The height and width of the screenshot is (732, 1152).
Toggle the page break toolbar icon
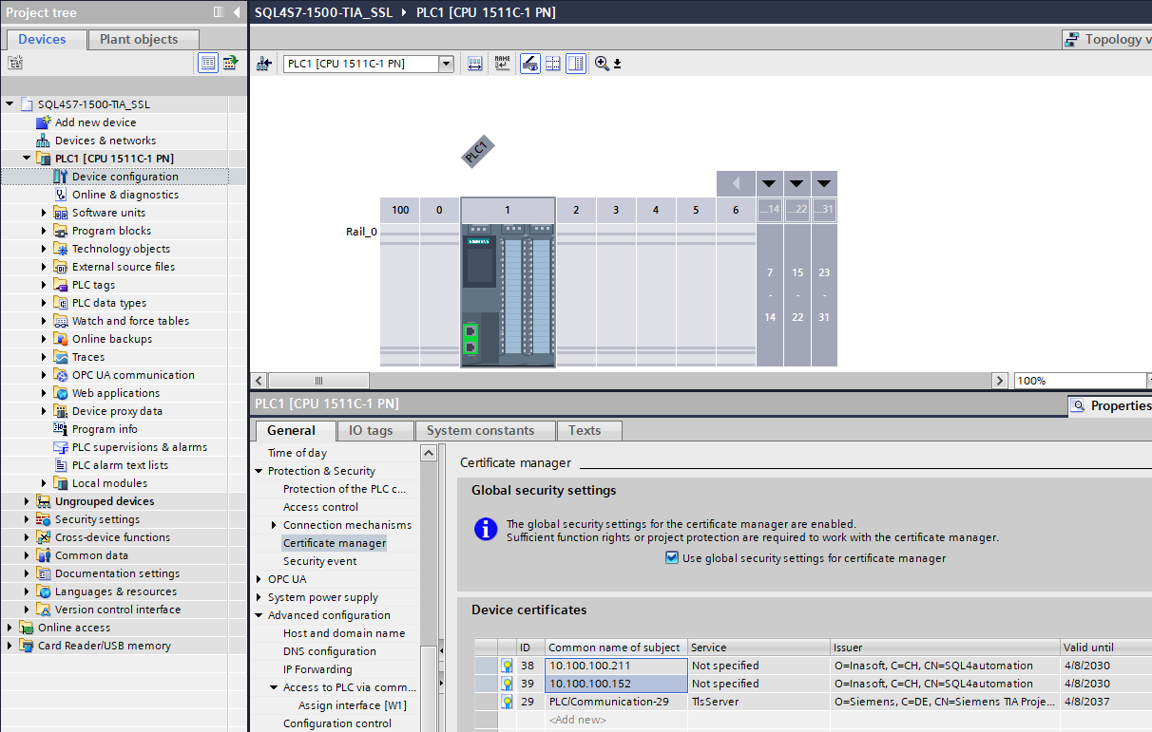pos(553,64)
